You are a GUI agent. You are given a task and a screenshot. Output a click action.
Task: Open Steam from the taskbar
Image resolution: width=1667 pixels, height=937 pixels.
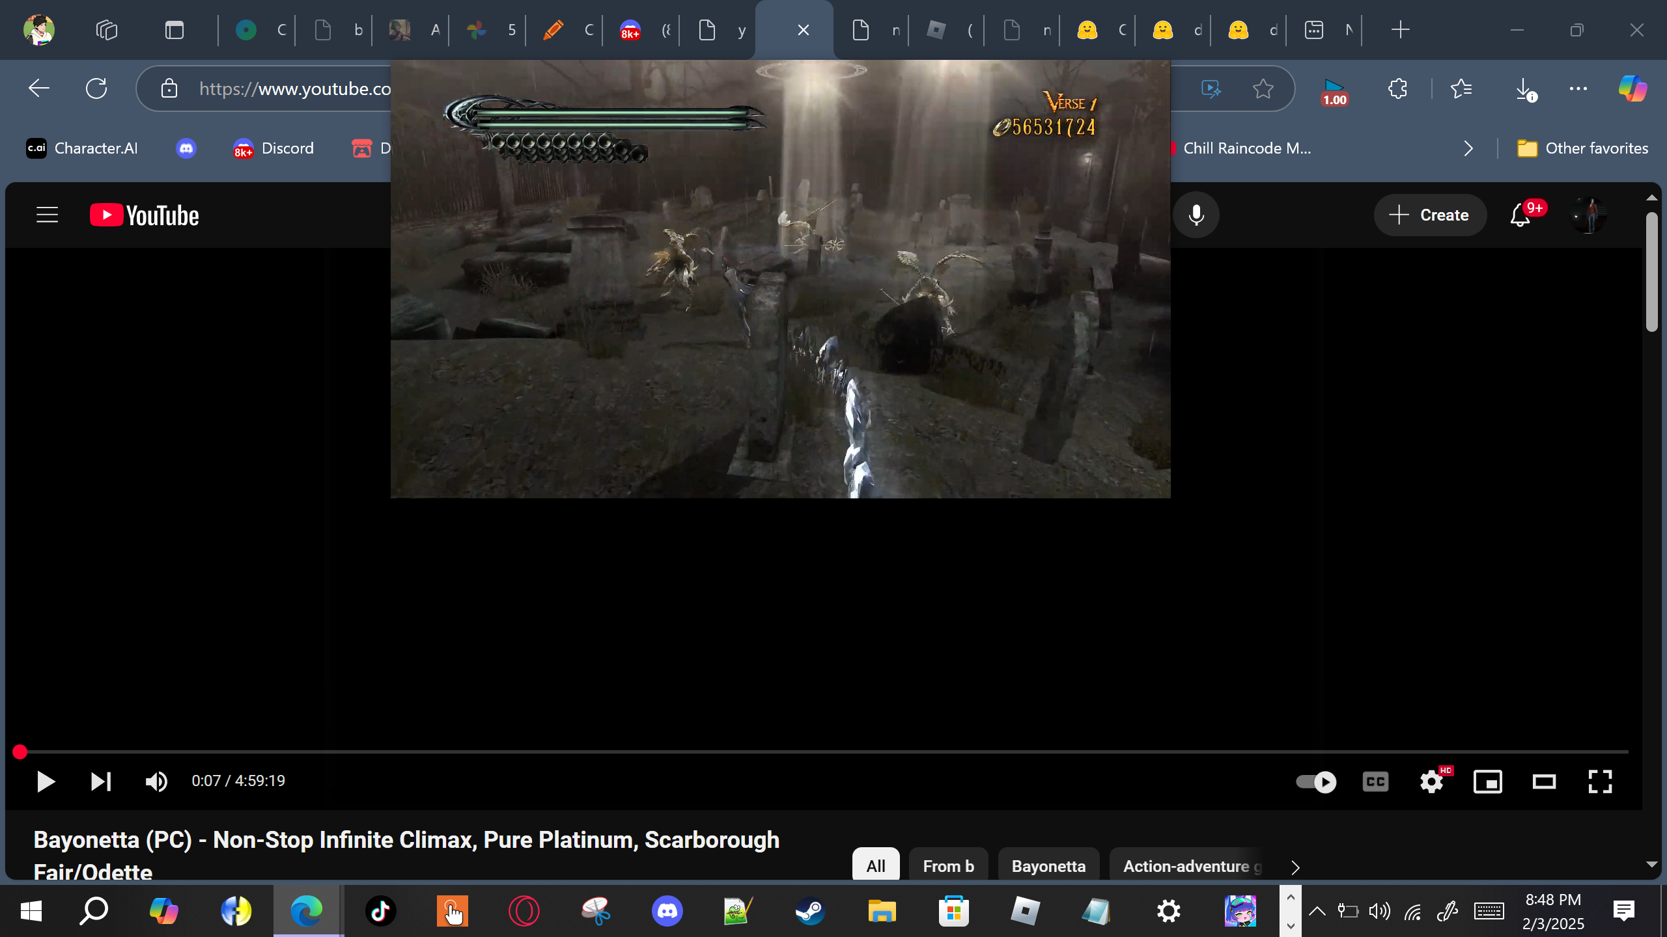[x=810, y=911]
